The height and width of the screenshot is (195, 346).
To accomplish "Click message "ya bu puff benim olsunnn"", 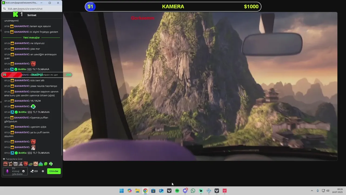I will (x=27, y=134).
